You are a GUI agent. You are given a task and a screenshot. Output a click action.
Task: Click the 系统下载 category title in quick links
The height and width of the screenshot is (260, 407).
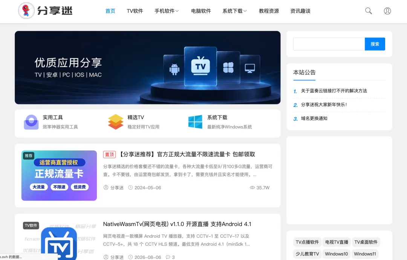[x=217, y=118]
